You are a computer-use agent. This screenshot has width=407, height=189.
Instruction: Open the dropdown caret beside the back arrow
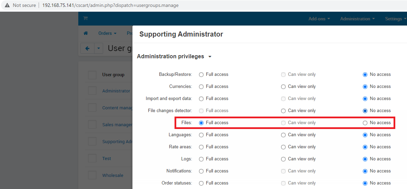click(x=98, y=49)
